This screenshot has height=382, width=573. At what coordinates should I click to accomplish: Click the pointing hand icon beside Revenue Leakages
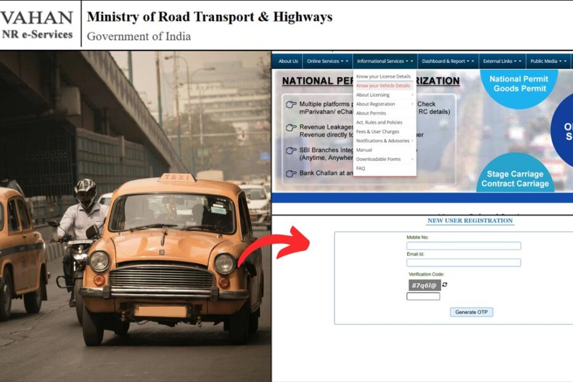291,128
